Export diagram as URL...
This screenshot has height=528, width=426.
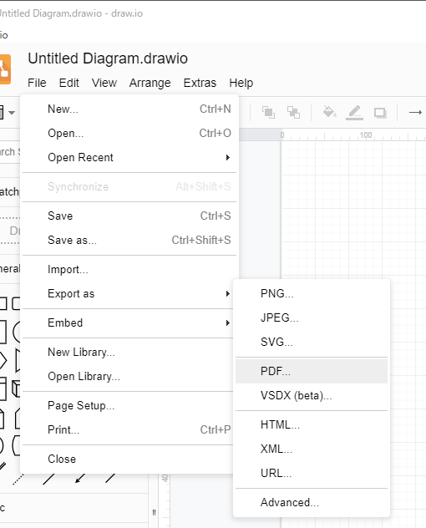(312, 473)
